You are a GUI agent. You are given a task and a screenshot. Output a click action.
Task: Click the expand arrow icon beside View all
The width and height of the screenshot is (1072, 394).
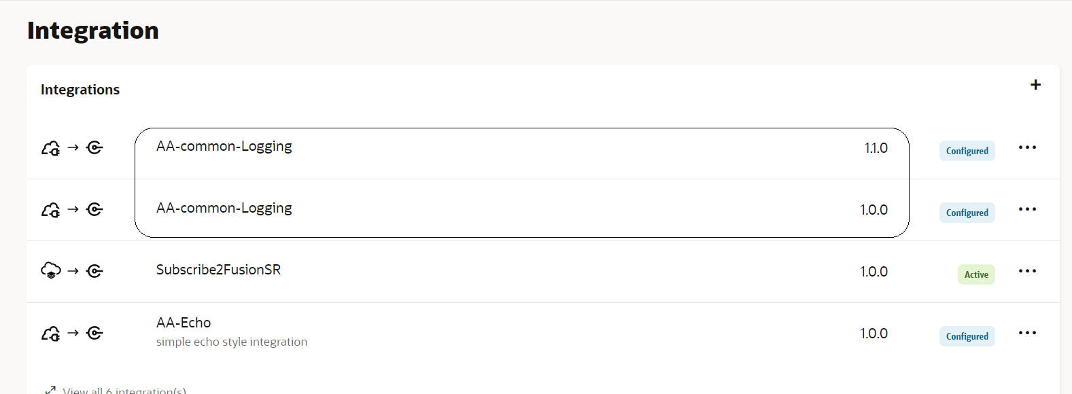[50, 390]
